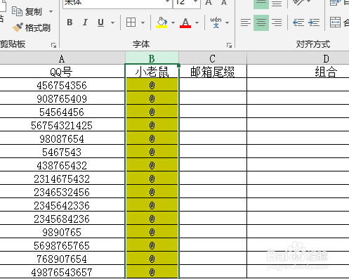
Task: Toggle Bold formatting
Action: [x=70, y=22]
